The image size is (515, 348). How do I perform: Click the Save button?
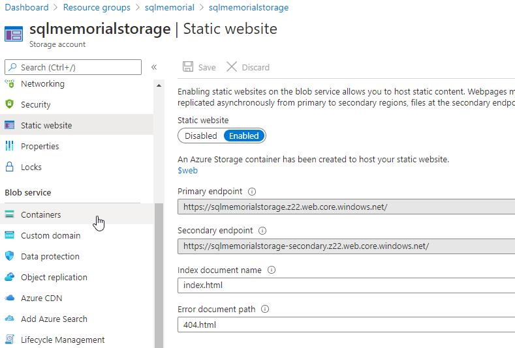pos(200,67)
